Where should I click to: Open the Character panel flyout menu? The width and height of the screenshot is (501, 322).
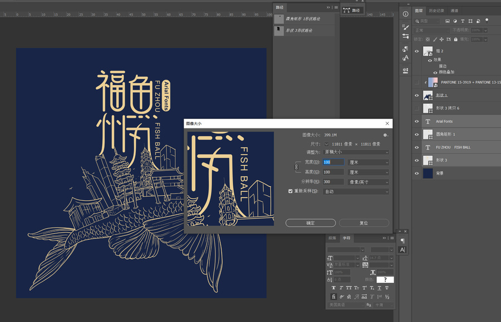pyautogui.click(x=392, y=238)
